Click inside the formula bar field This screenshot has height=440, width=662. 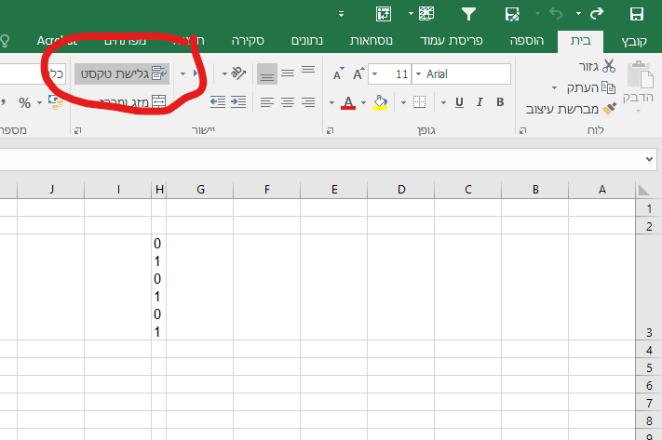[x=320, y=159]
